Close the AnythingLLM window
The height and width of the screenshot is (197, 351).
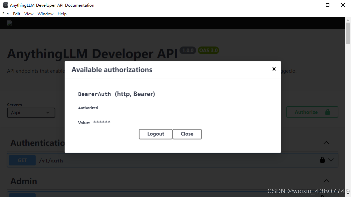pos(343,5)
